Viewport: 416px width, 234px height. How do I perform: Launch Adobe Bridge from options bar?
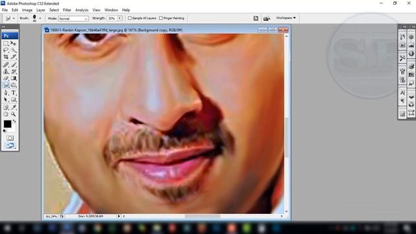266,18
